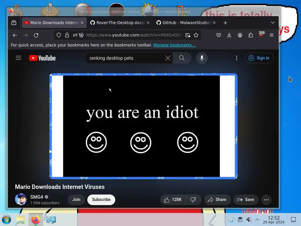This screenshot has width=301, height=226.
Task: Open Windows Start menu orb
Action: [x=6, y=220]
